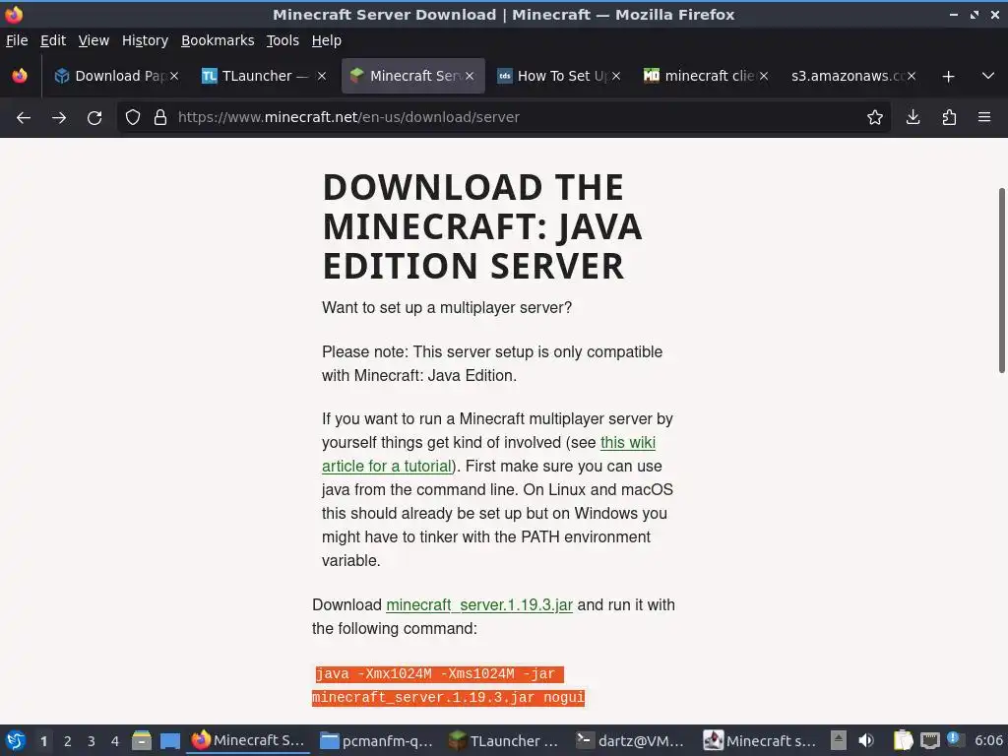Open the Downloads panel
Viewport: 1008px width, 756px height.
click(913, 118)
